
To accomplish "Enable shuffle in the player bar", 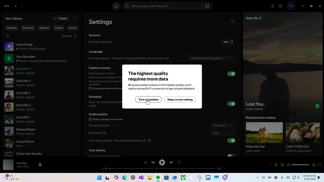I will (x=145, y=163).
